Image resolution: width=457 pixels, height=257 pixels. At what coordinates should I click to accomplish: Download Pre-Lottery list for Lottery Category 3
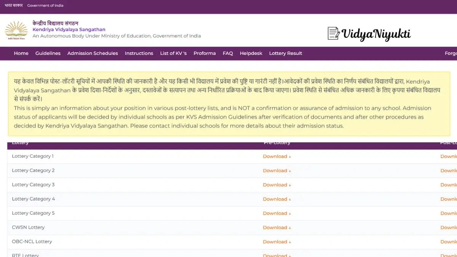pos(276,185)
